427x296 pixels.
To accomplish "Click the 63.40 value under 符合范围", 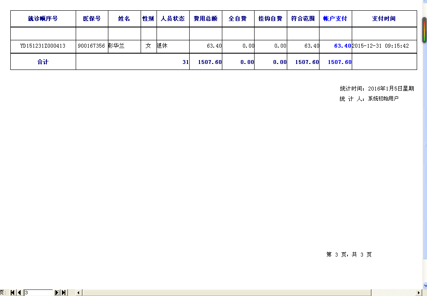I will pos(312,46).
